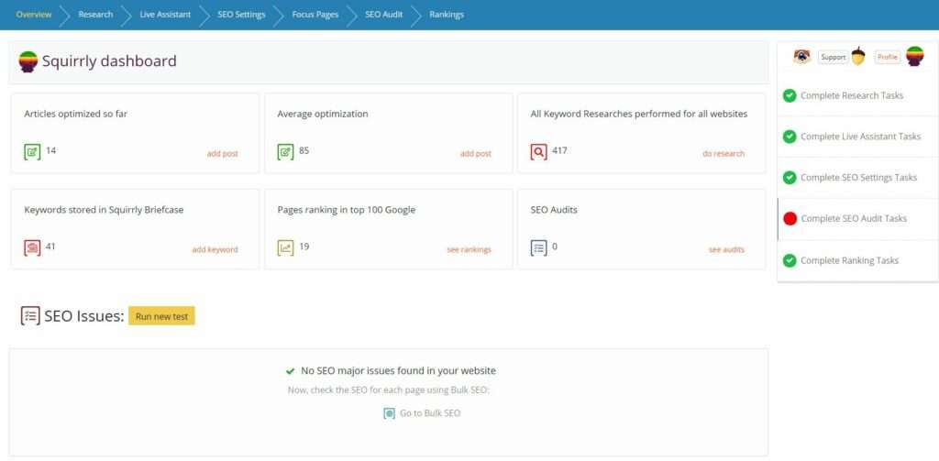Click the SEO Issues heading text
Screen dimensions: 939x461
coord(83,315)
